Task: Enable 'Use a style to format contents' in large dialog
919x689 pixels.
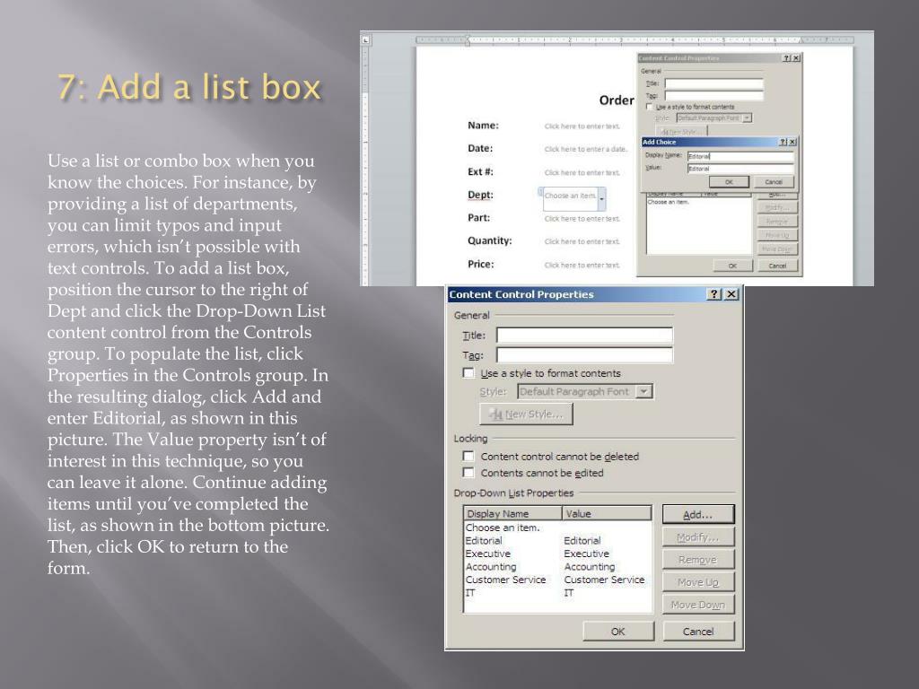Action: coord(468,373)
